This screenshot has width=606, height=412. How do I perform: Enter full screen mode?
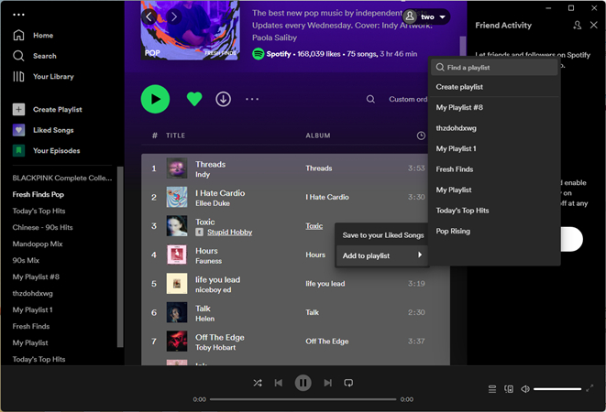589,389
